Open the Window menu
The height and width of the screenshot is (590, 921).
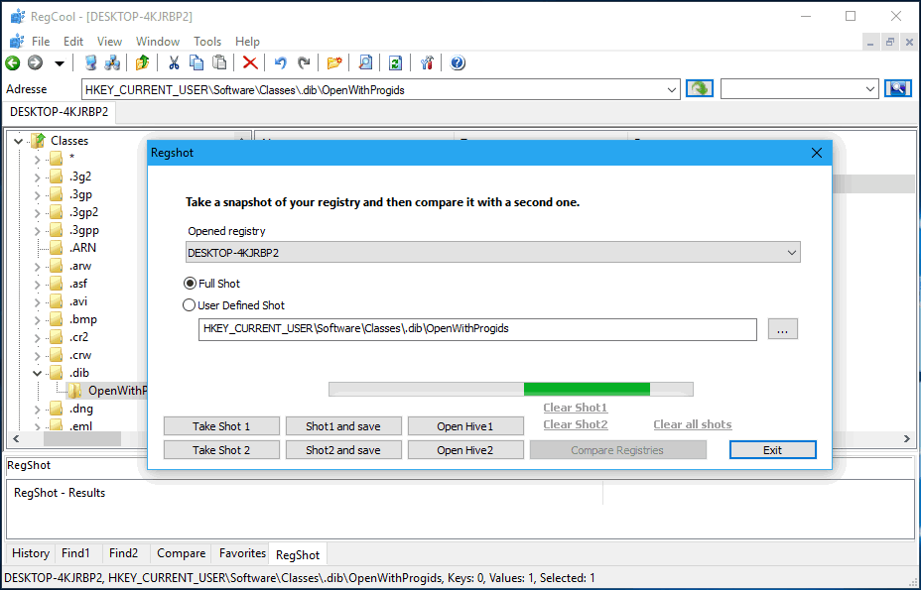158,42
